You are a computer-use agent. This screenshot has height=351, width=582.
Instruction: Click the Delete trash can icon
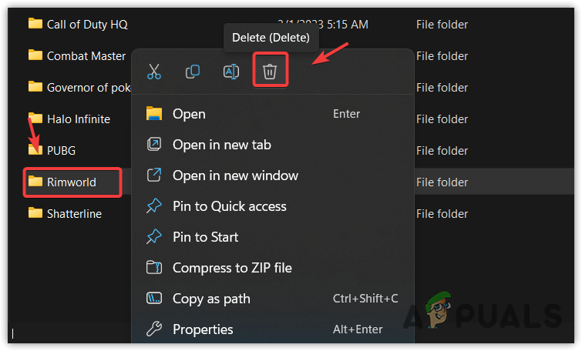click(x=270, y=72)
